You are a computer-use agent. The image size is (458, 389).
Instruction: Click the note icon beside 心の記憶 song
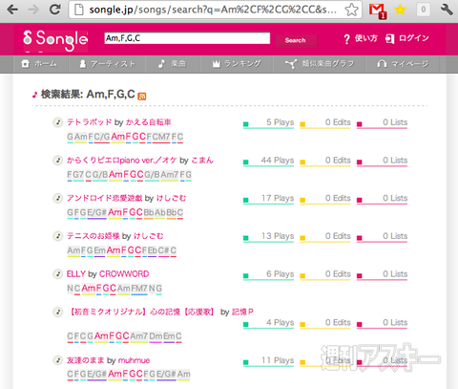tap(57, 312)
